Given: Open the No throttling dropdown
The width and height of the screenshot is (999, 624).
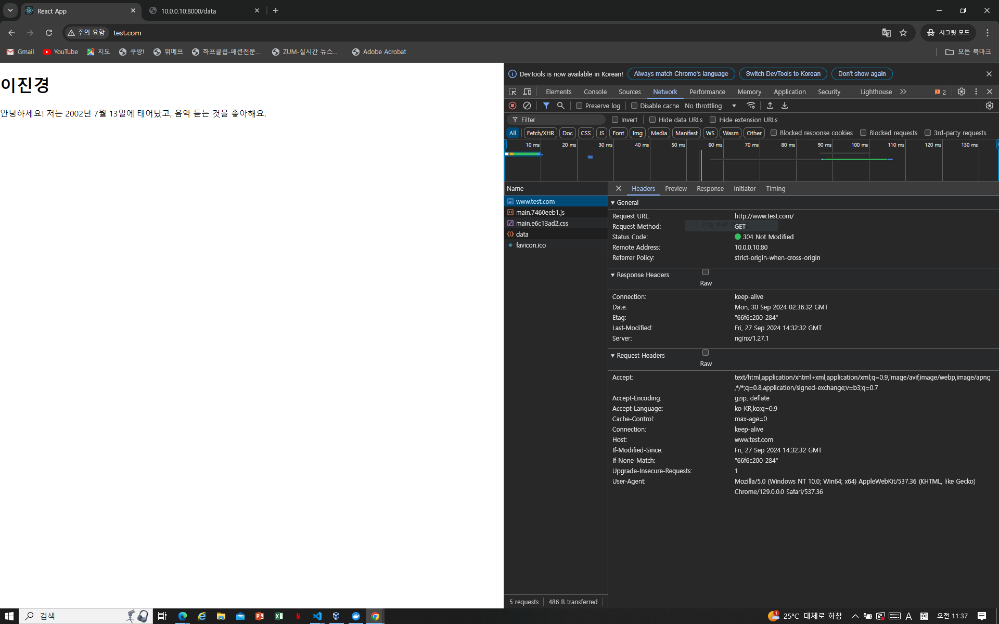Looking at the screenshot, I should click(710, 106).
